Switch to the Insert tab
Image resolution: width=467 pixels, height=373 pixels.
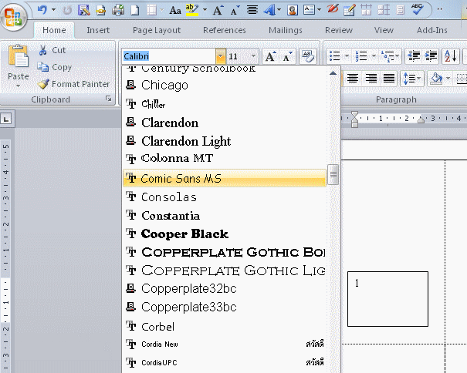click(98, 30)
